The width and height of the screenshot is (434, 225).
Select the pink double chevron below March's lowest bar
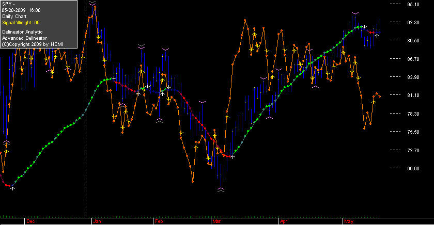point(221,189)
